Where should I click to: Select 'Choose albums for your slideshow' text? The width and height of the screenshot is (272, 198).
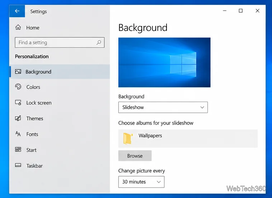click(x=156, y=123)
